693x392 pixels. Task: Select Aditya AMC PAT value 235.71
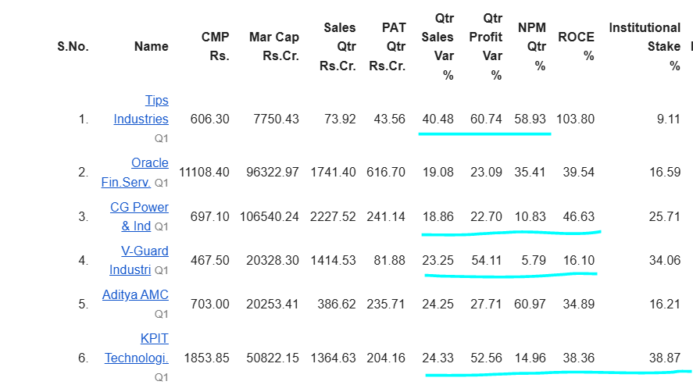385,305
